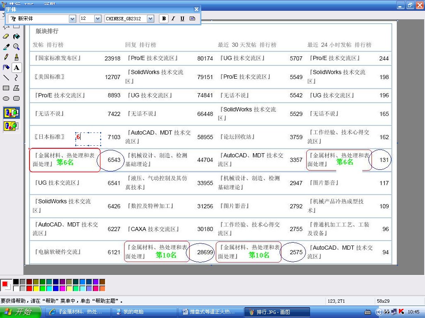
Task: Select the Rounded Rectangle tool
Action: 16,99
